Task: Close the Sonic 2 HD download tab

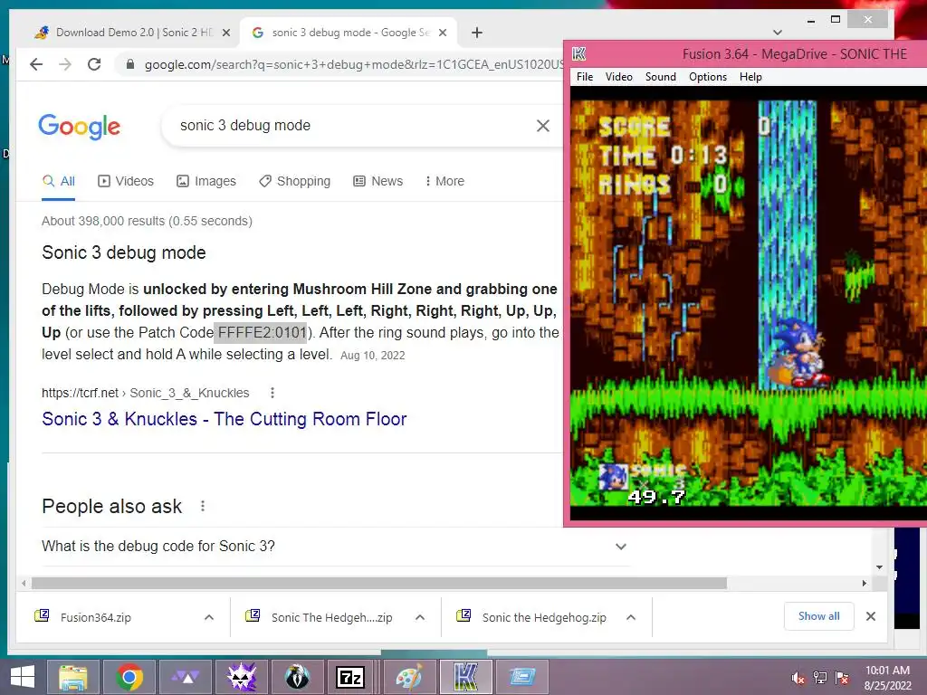Action: point(225,33)
